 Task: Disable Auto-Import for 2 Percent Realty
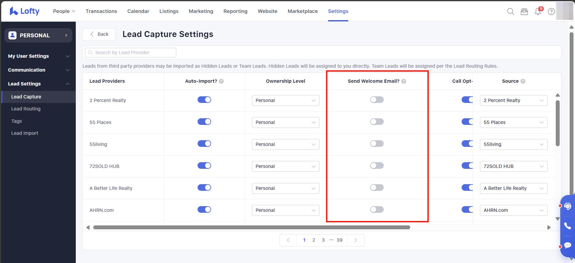click(x=204, y=100)
